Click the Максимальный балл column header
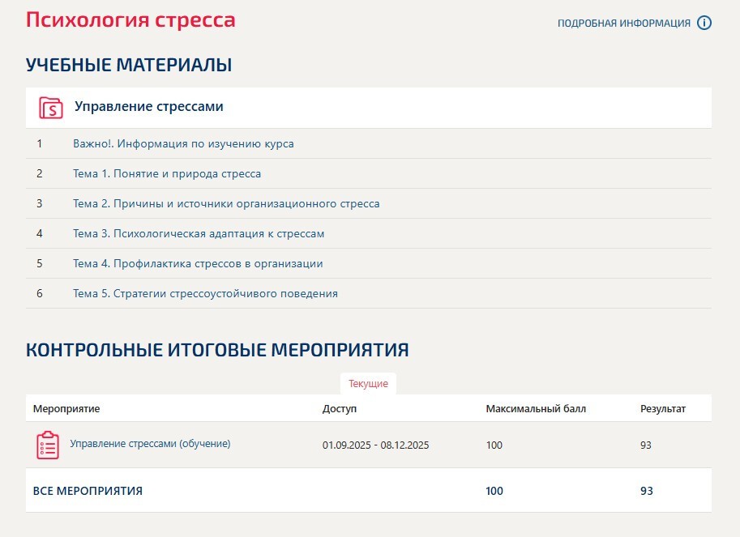The width and height of the screenshot is (740, 537). 536,409
